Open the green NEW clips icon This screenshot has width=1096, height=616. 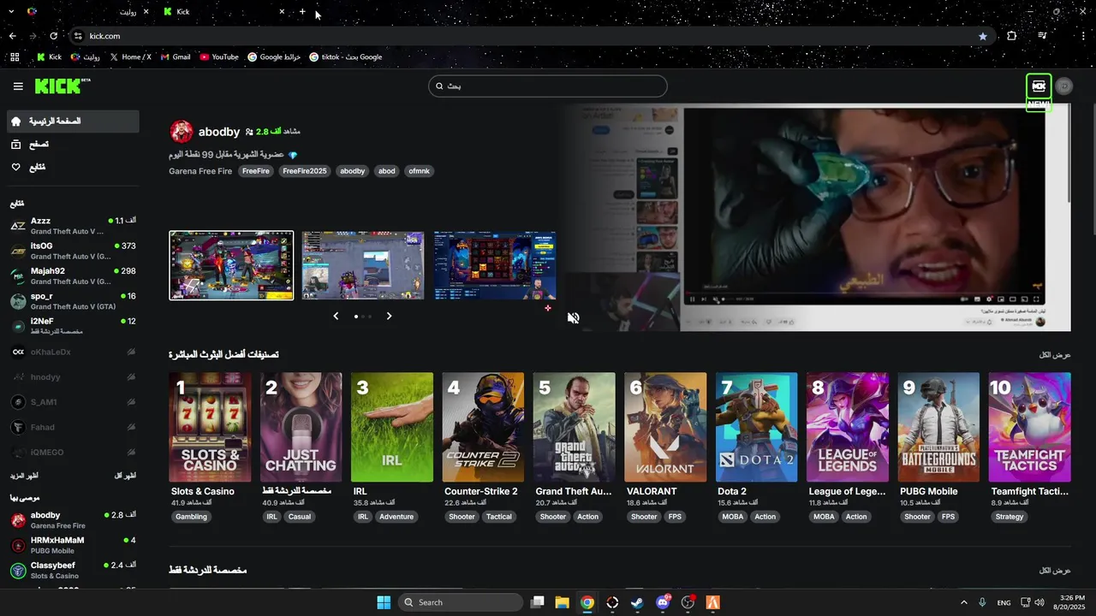tap(1039, 86)
